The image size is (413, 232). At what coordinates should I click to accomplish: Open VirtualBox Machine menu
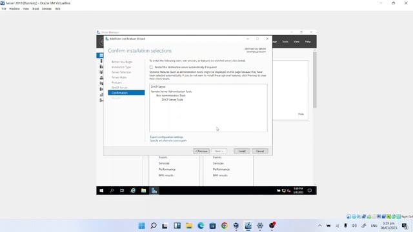click(14, 8)
